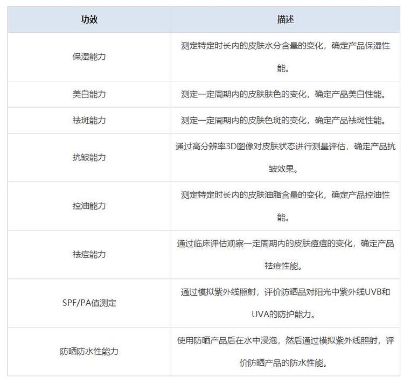
Task: Select the 祛斑能力 cell
Action: (89, 120)
